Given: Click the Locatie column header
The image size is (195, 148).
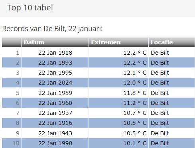Looking at the screenshot, I should click(x=171, y=42).
